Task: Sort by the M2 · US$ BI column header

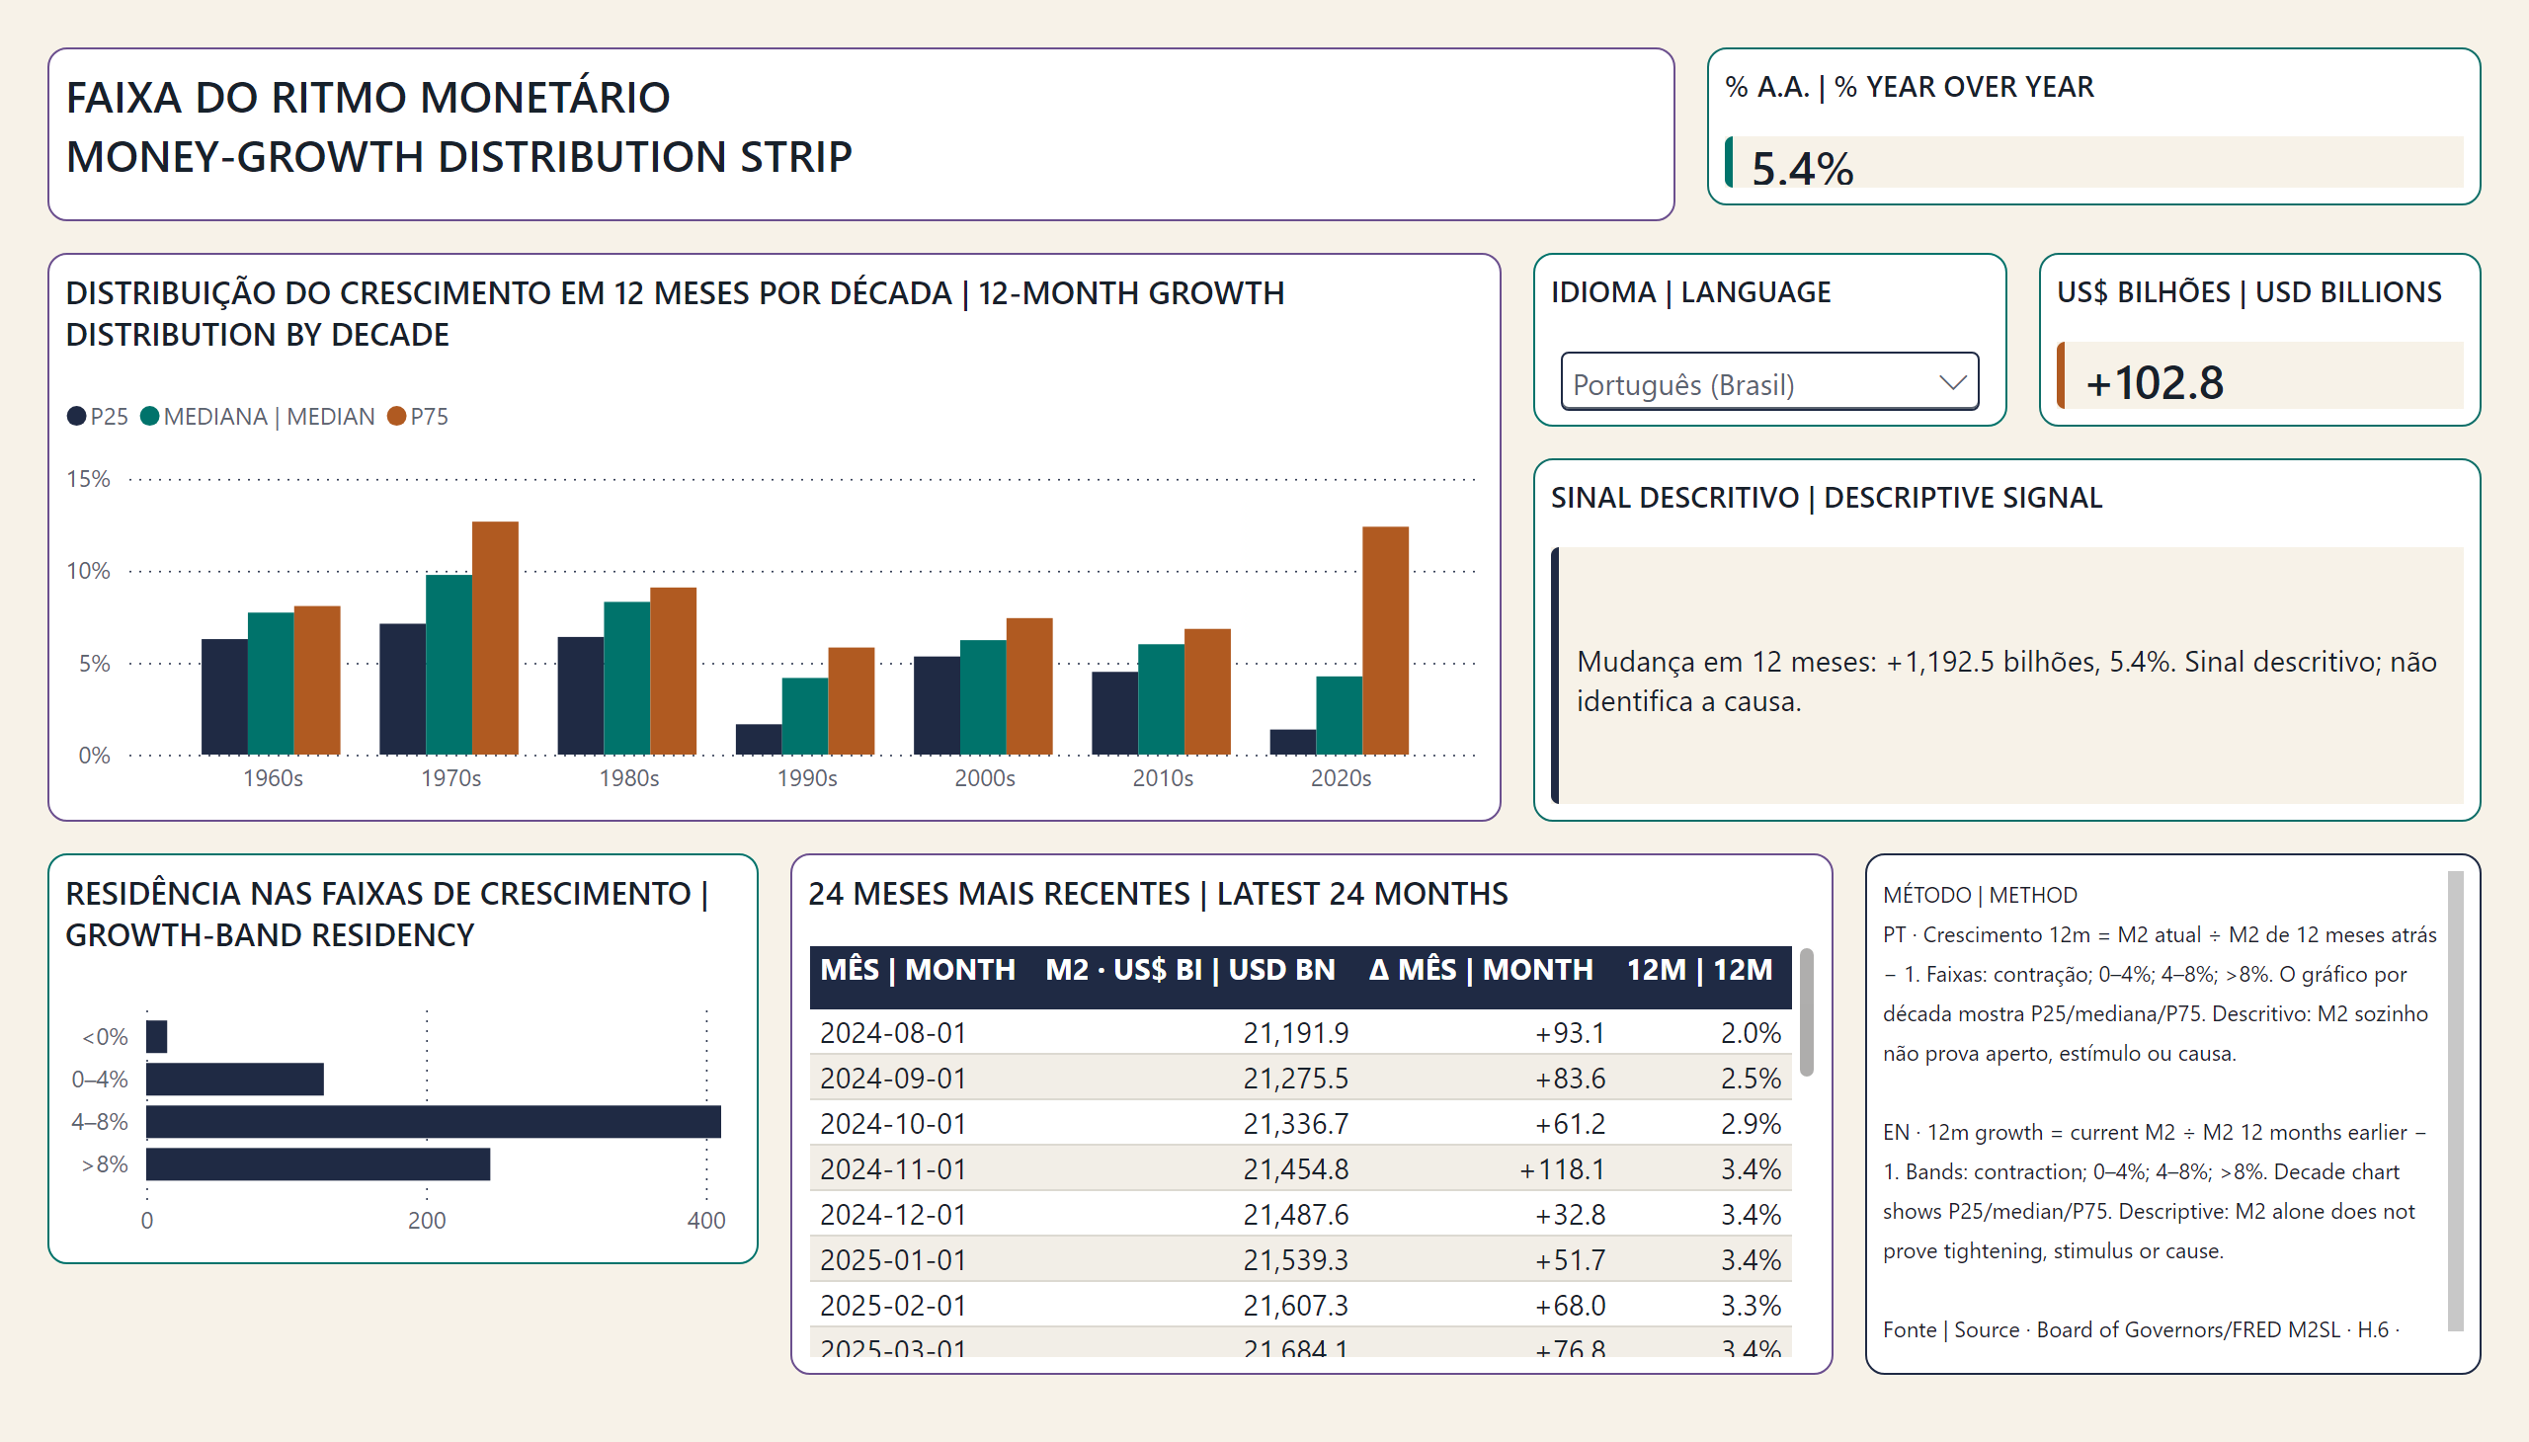Action: coord(1190,970)
